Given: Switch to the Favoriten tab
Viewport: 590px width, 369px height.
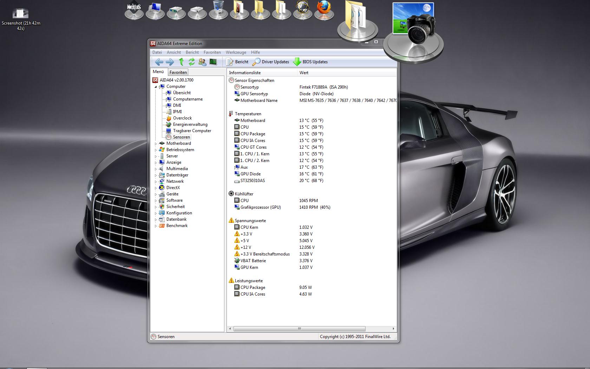Looking at the screenshot, I should tap(178, 72).
